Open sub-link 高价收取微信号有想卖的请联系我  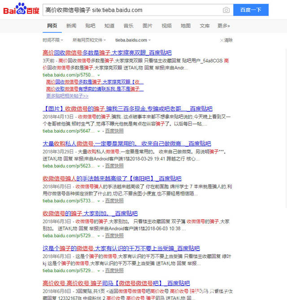[x=95, y=89]
